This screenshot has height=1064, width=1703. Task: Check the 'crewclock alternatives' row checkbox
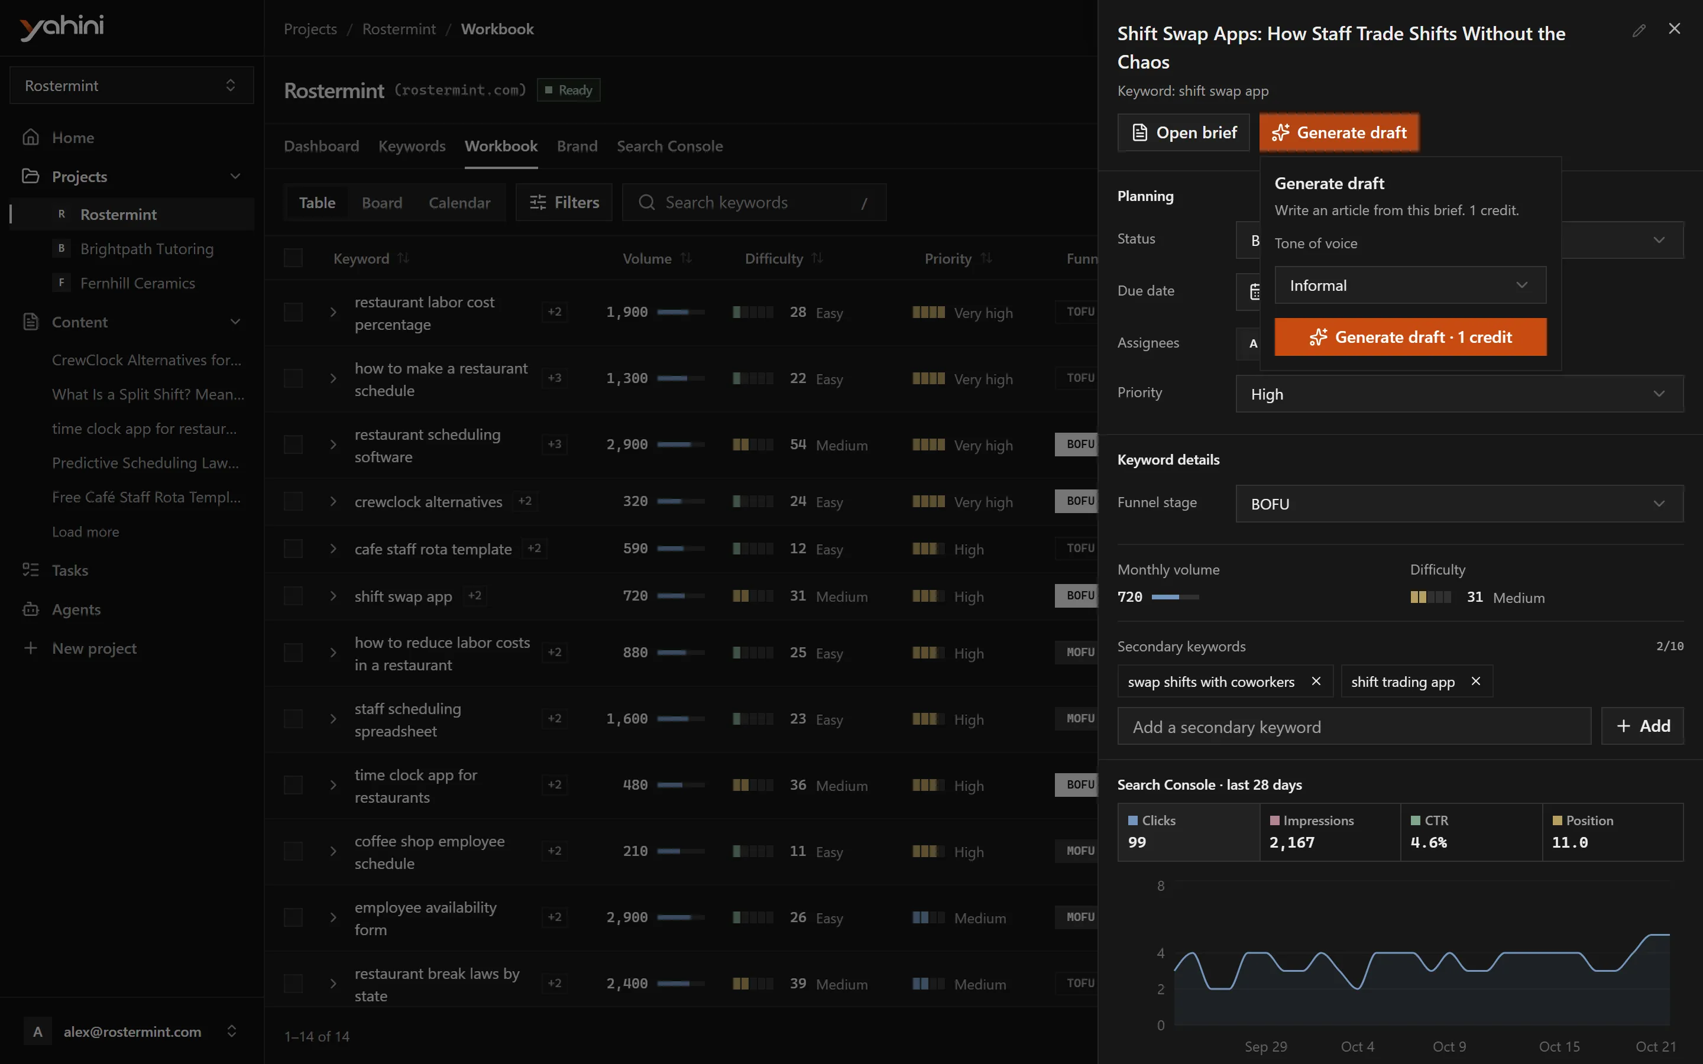pos(293,502)
